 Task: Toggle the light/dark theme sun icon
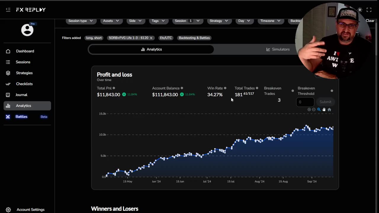point(360,10)
